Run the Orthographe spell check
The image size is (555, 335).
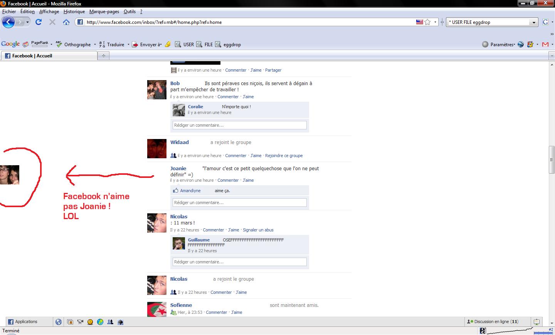tap(73, 44)
